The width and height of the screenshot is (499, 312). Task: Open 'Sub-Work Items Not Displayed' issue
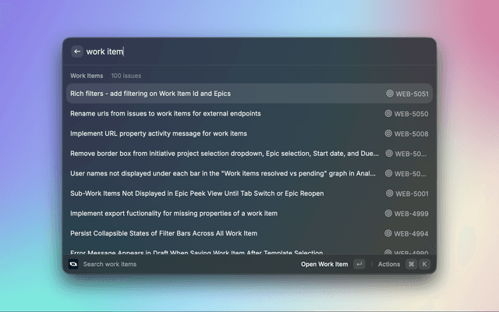196,193
